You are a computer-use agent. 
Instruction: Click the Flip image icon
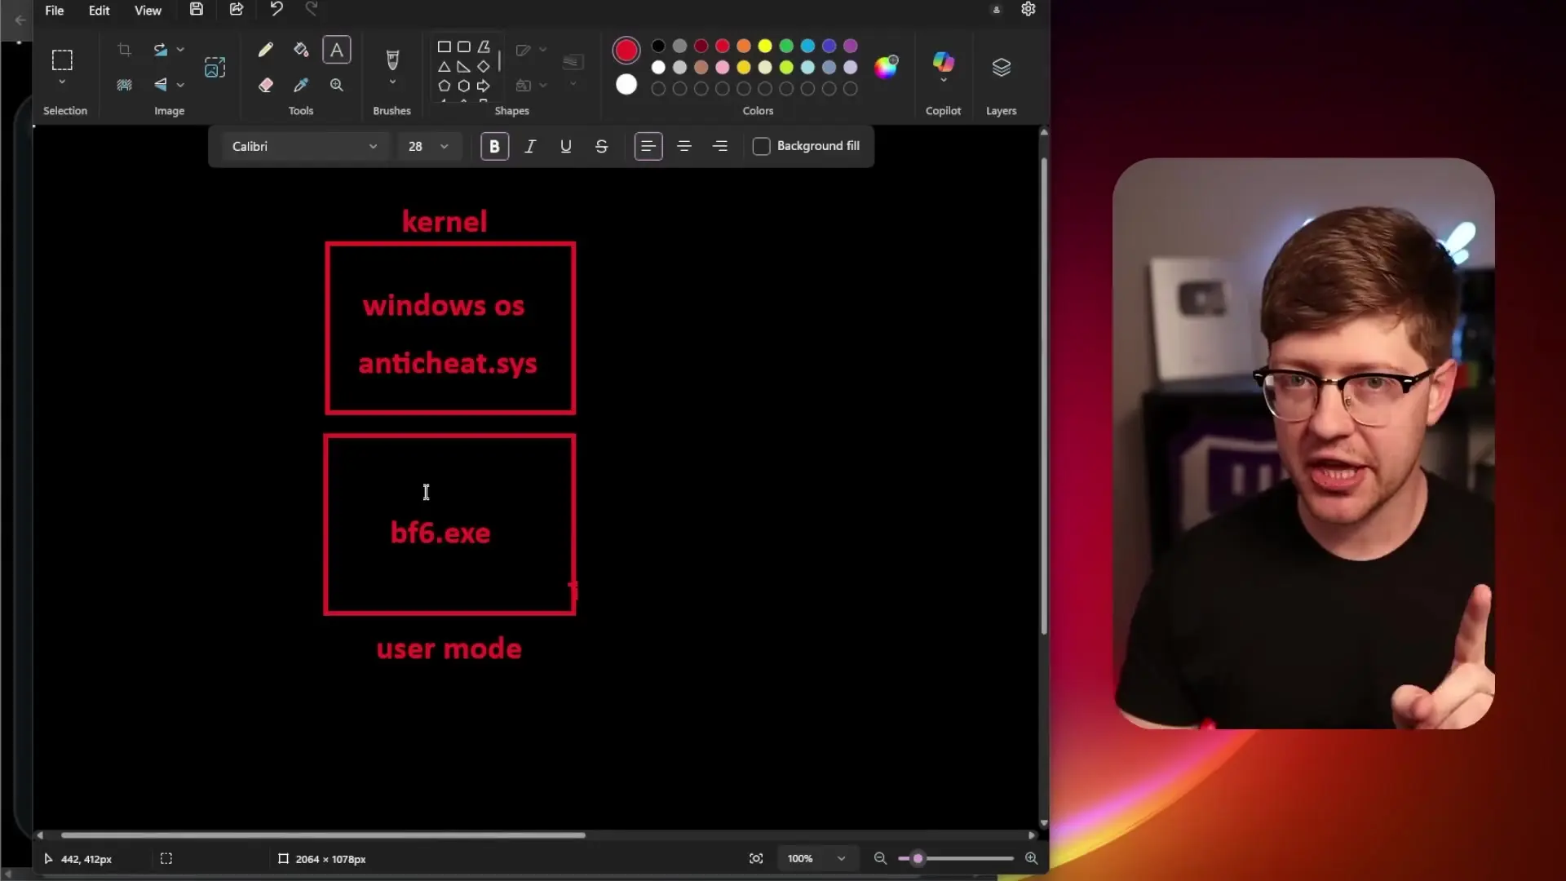coord(161,85)
